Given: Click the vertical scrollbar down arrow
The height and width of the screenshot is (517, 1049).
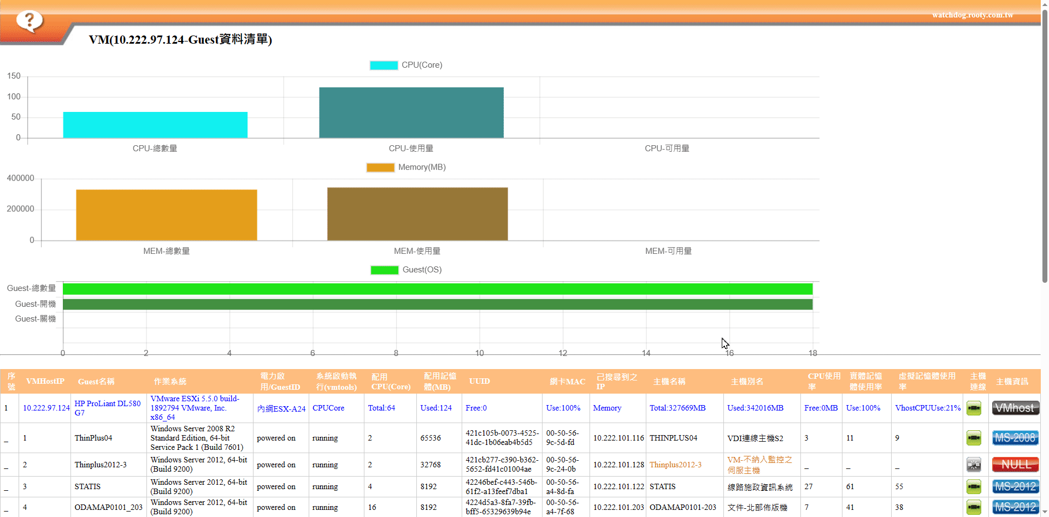Looking at the screenshot, I should (x=1045, y=512).
